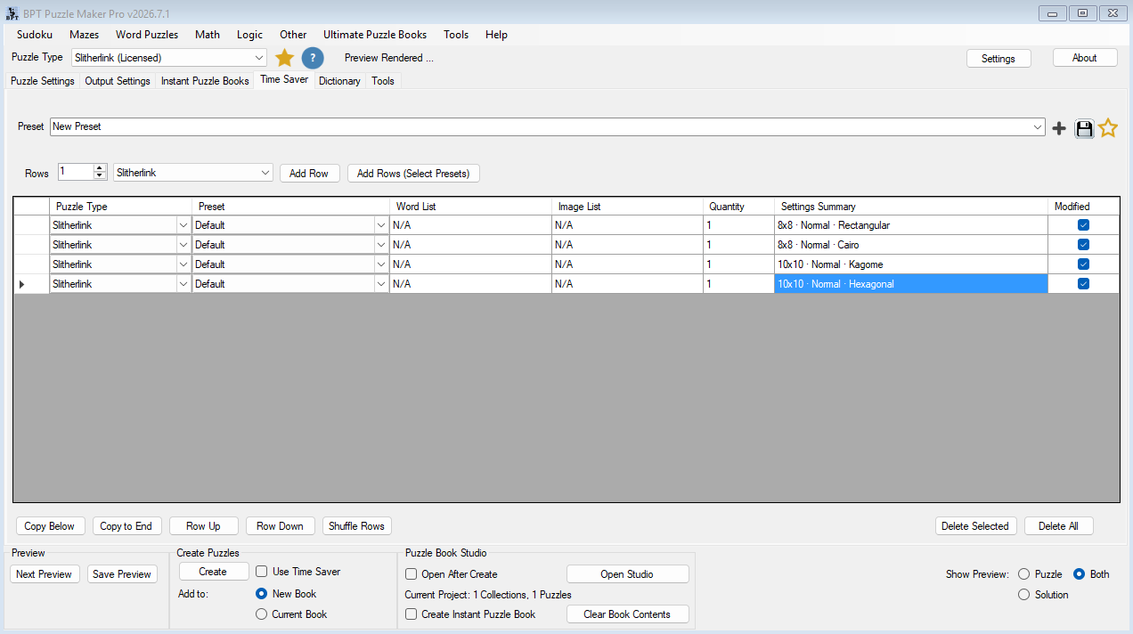Enable Use Time Saver checkbox
1133x634 pixels.
click(262, 572)
